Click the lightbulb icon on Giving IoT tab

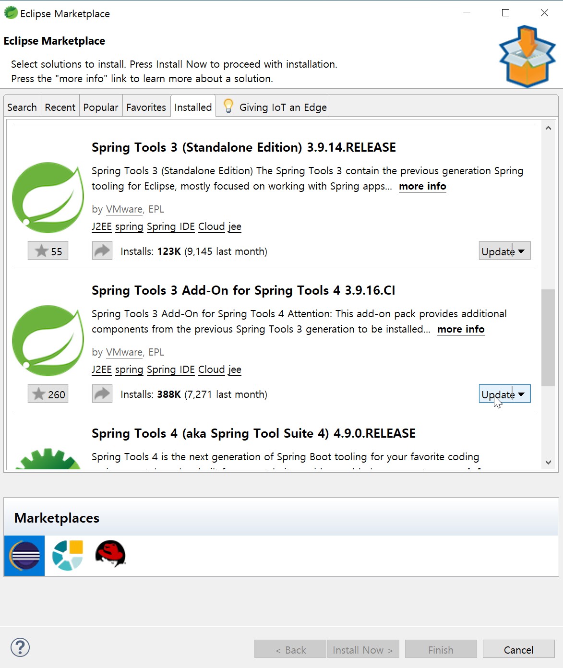[x=228, y=106]
